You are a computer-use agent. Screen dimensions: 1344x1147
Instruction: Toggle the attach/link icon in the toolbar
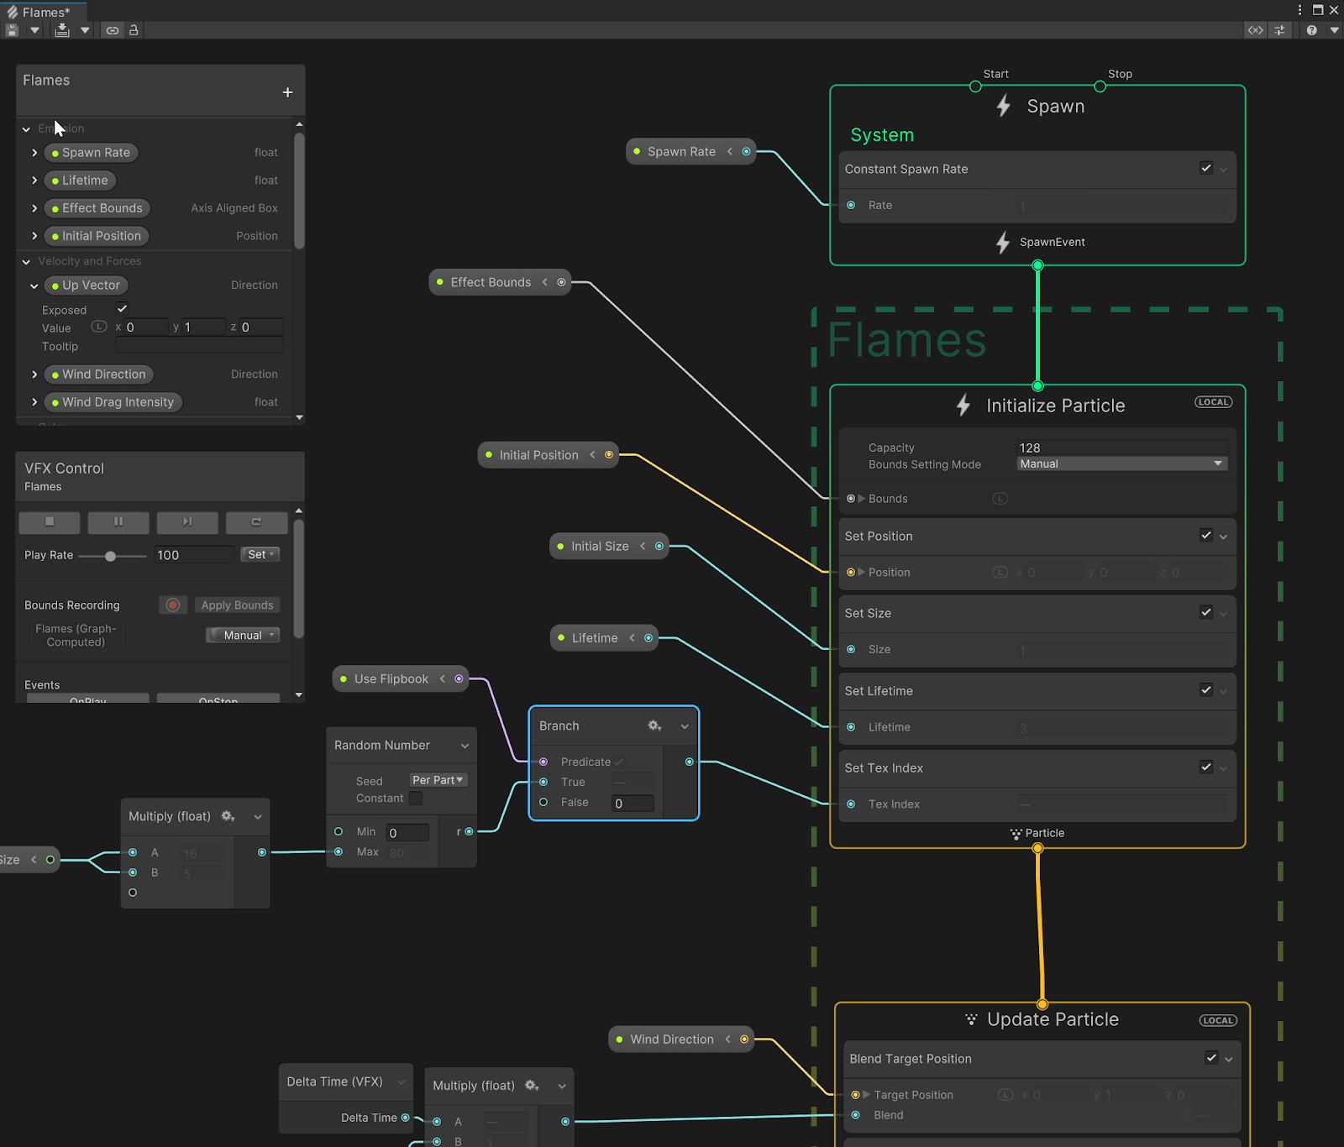[113, 29]
